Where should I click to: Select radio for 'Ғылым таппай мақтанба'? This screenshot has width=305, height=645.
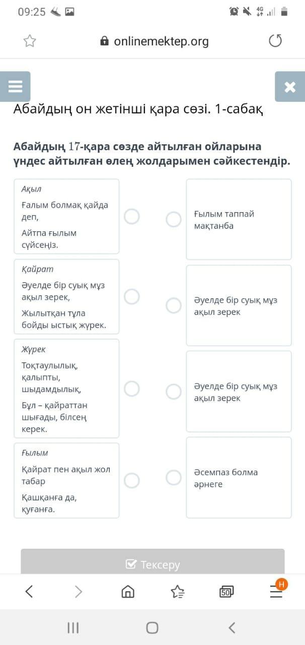[174, 219]
